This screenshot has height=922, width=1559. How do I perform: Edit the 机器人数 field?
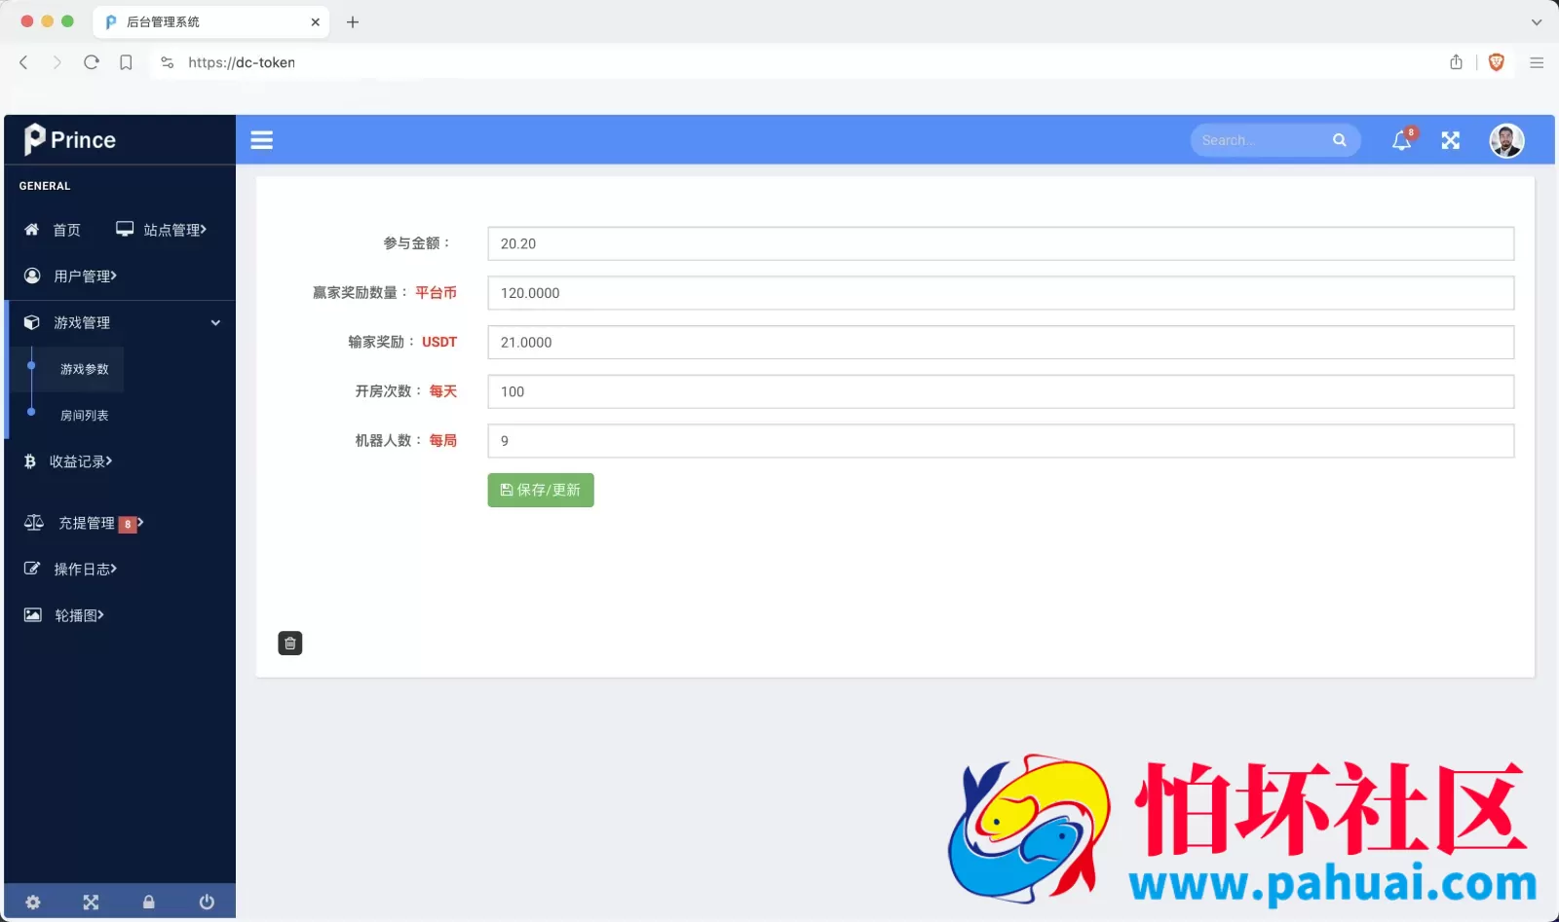[1001, 441]
